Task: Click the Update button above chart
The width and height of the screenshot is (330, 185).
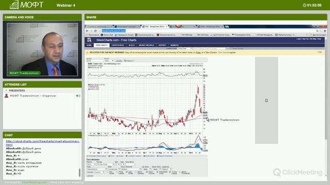Action: coord(119,61)
